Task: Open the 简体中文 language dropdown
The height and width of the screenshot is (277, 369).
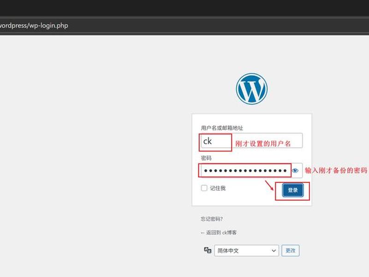Action: coord(246,251)
